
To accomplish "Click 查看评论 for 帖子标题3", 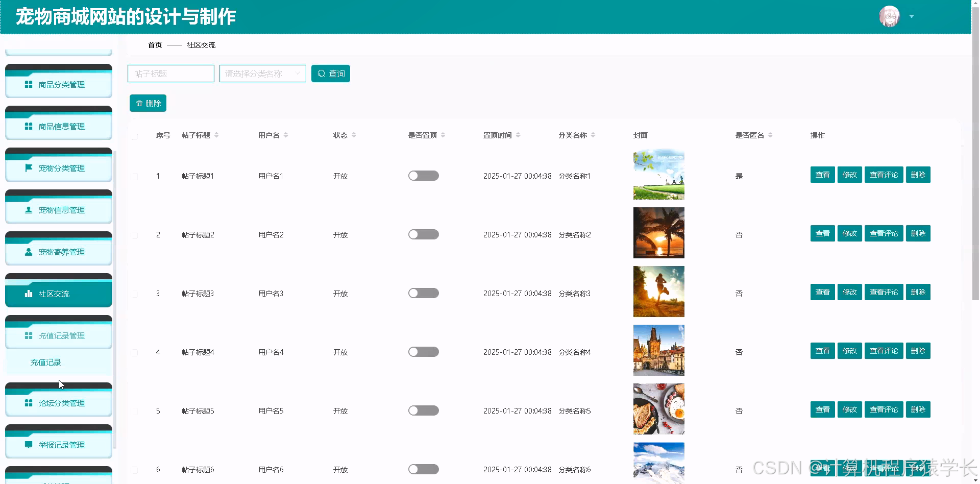I will 884,292.
